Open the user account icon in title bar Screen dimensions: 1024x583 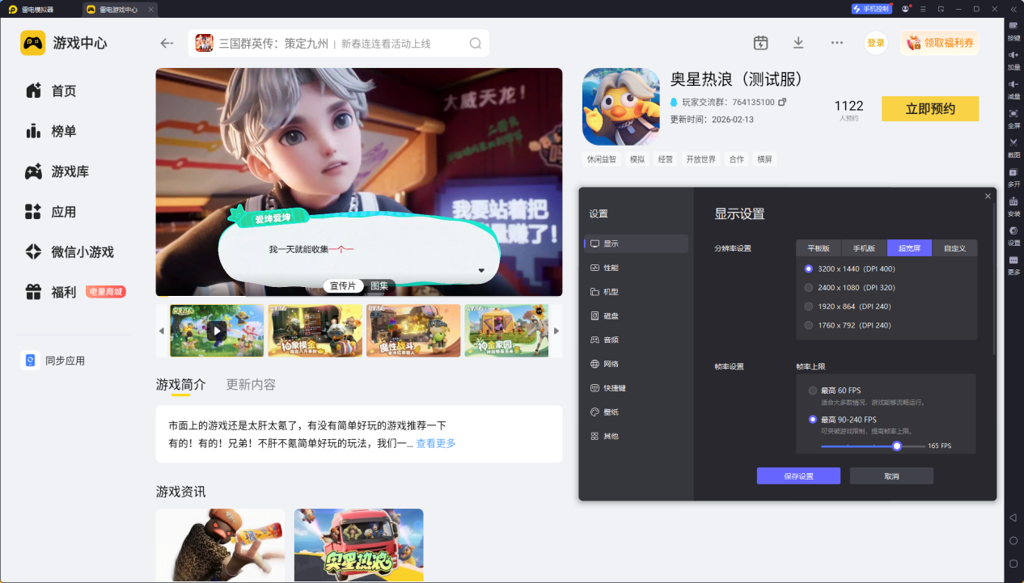(x=906, y=9)
